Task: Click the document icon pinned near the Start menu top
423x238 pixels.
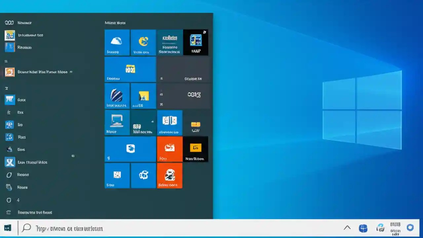Action: 10,35
